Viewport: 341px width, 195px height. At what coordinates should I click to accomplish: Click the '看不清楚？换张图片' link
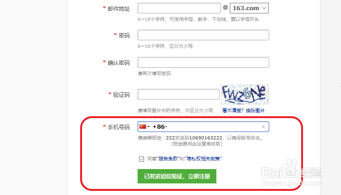pyautogui.click(x=243, y=111)
